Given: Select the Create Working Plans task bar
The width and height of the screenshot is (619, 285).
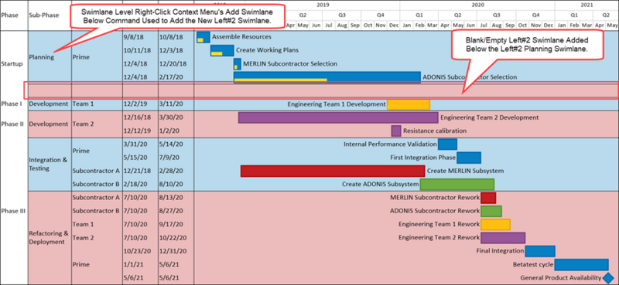Looking at the screenshot, I should [x=222, y=50].
